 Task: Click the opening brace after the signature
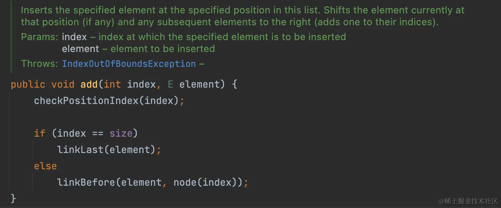coord(234,84)
